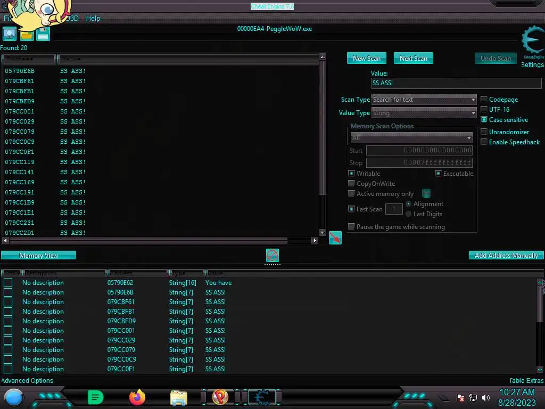Enable the UTF-16 checkbox
The width and height of the screenshot is (545, 409).
484,110
